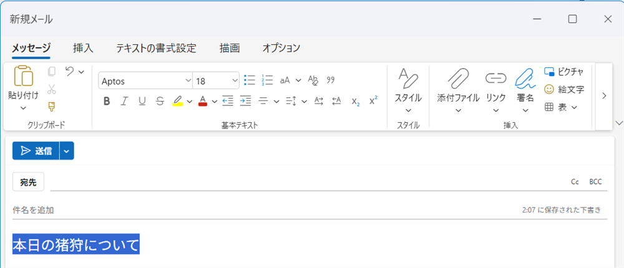Insert a bulleted list
This screenshot has height=268, width=624.
250,80
